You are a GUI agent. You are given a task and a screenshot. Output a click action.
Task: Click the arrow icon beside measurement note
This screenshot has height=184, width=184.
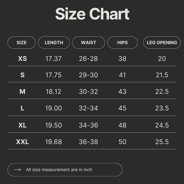17,170
